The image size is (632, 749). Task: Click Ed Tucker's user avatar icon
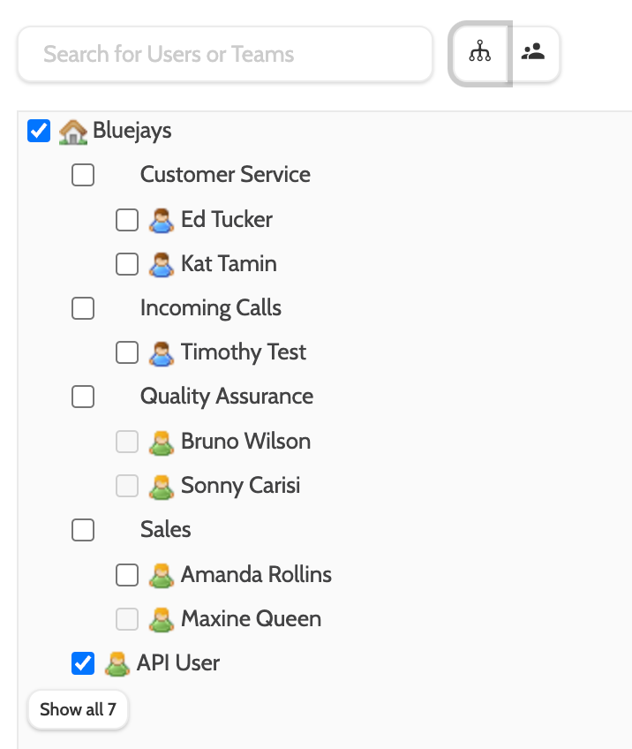pos(162,220)
